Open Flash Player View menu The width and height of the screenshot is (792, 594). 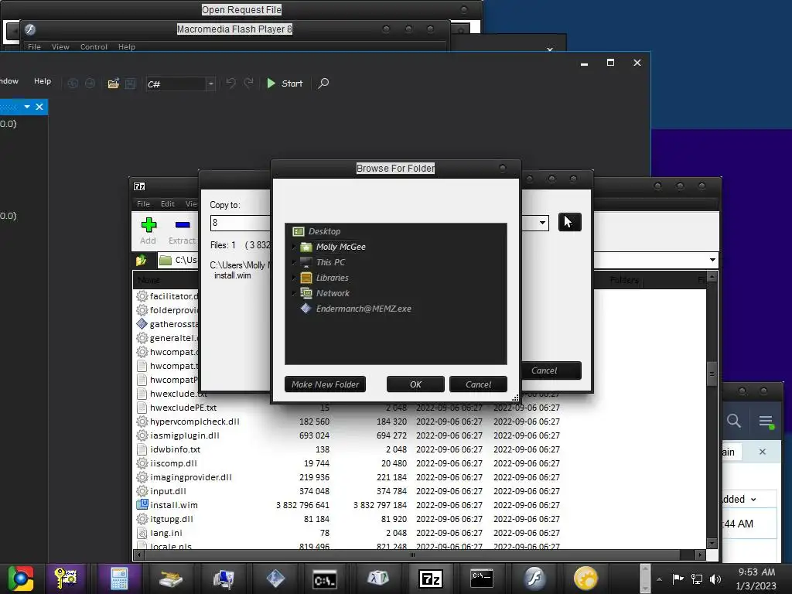pos(60,46)
